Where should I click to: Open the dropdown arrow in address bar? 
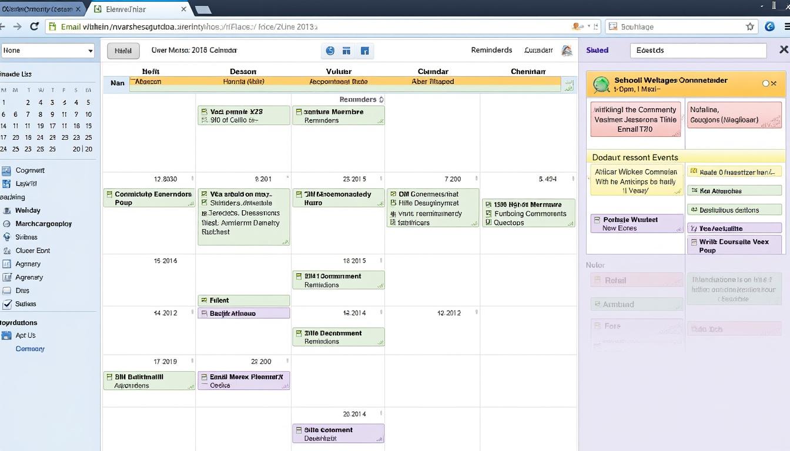pos(594,26)
